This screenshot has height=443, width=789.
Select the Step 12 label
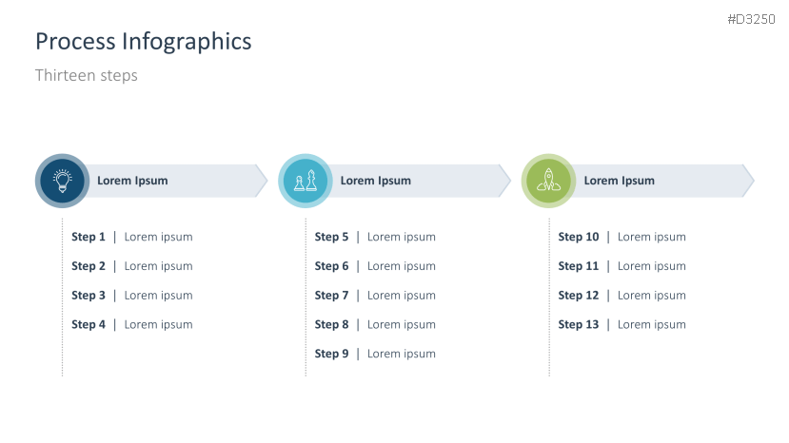579,296
